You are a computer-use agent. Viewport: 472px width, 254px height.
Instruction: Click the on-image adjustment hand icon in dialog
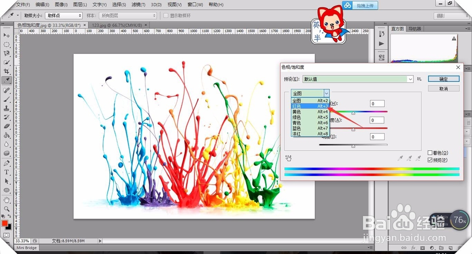[x=288, y=158]
